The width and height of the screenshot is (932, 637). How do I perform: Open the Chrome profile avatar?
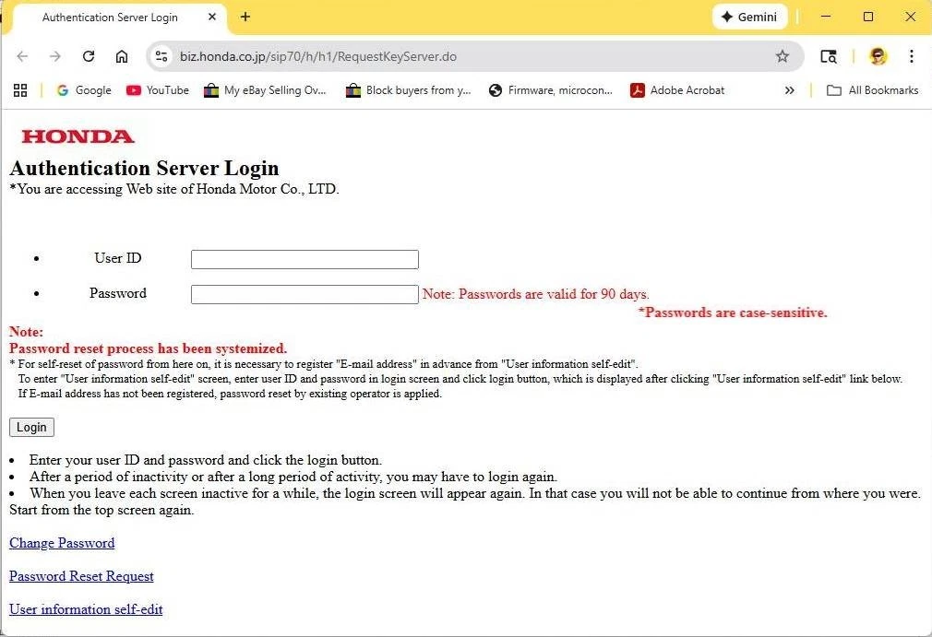(878, 56)
